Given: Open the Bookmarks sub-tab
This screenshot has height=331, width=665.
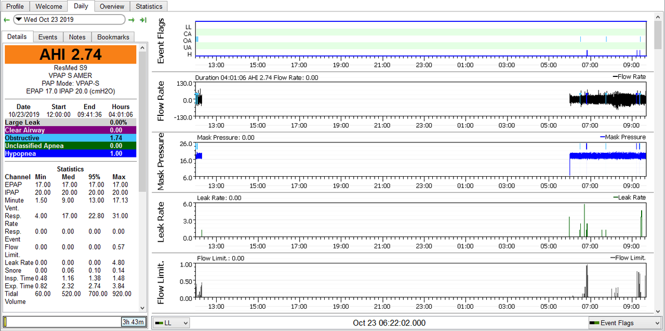Looking at the screenshot, I should tap(113, 37).
